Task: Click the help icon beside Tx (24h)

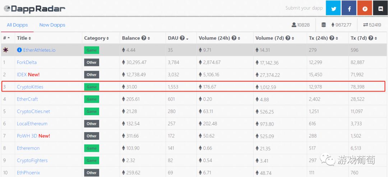Action: [x=331, y=38]
